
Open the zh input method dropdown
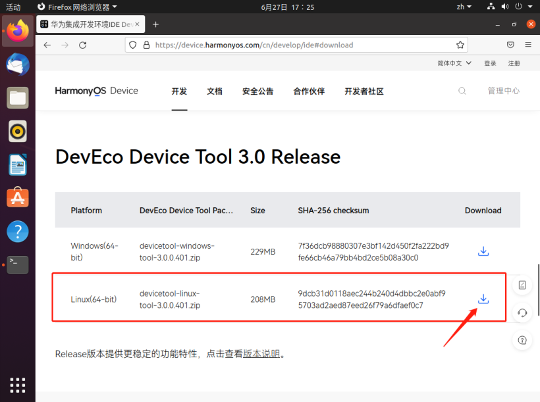coord(464,7)
